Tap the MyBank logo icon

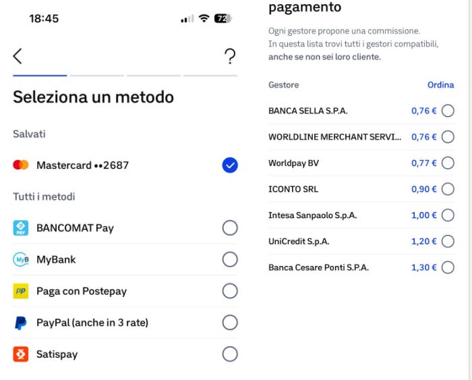[x=20, y=259]
